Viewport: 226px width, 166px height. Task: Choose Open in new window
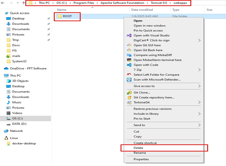coord(164,26)
